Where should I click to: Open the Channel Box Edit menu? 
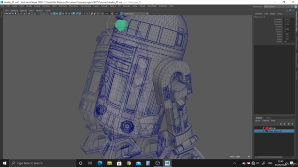[266, 14]
